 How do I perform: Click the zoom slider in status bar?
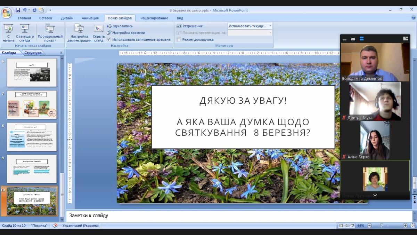click(382, 226)
